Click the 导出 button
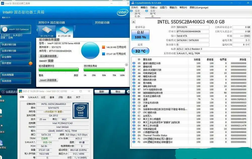Screen dimensions: 252x159 point(118,92)
